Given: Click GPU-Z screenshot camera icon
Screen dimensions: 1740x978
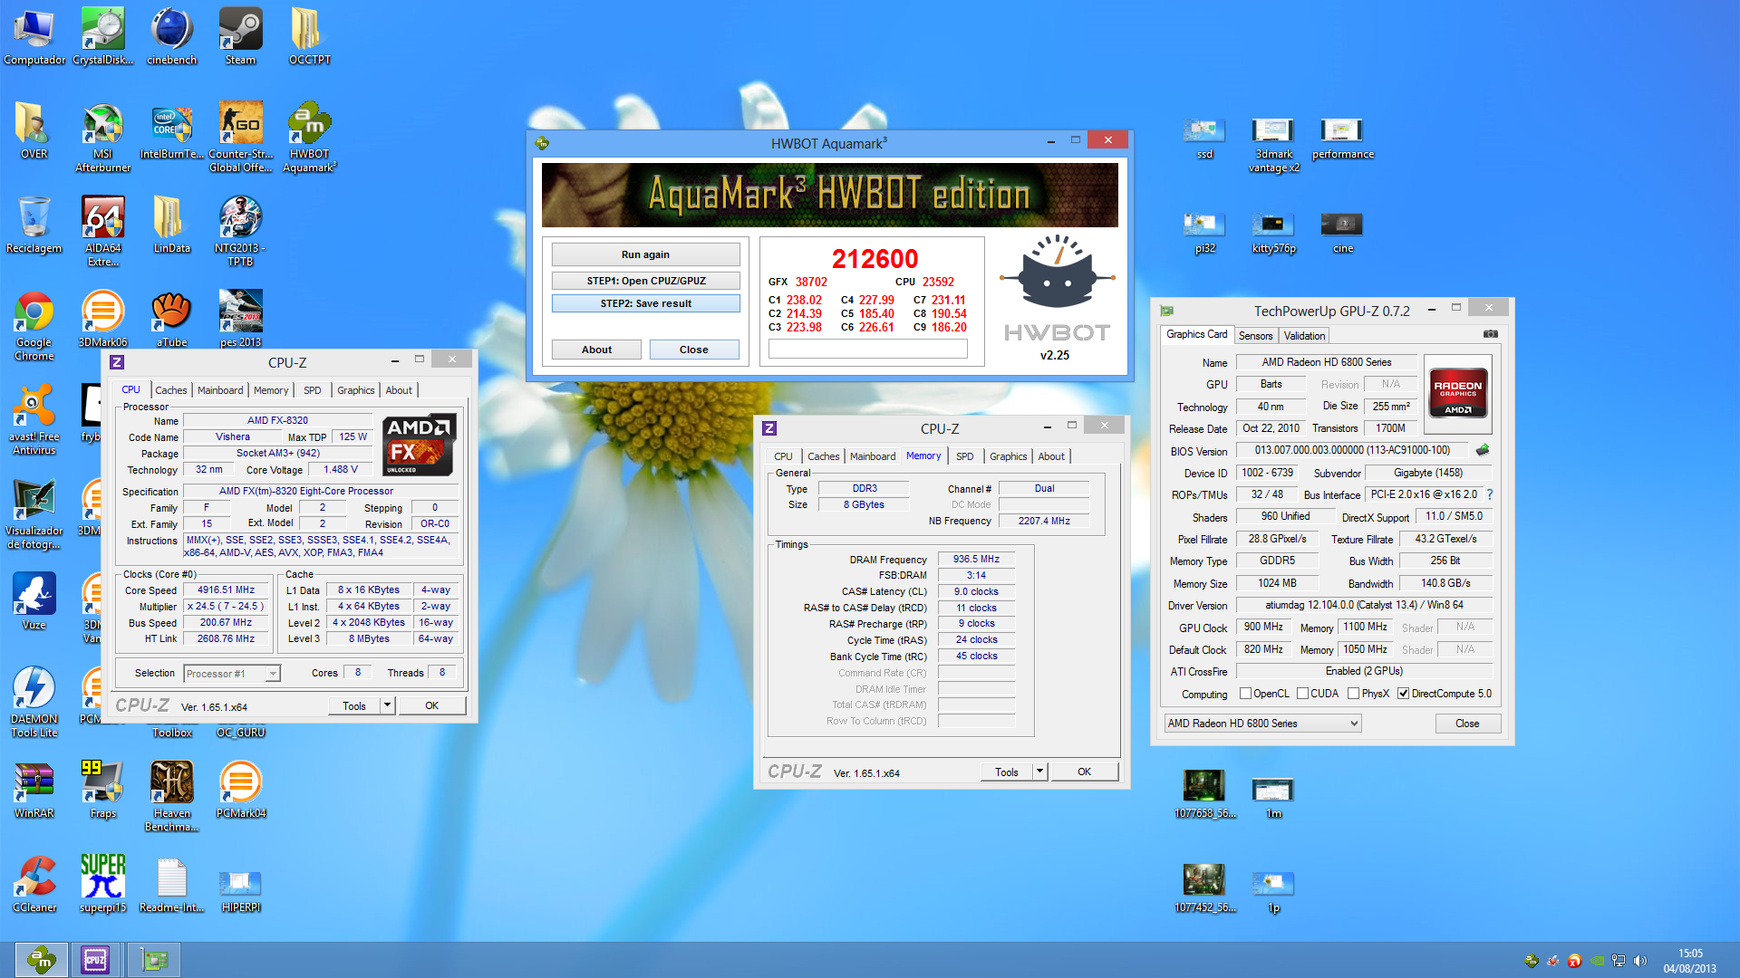Looking at the screenshot, I should (x=1490, y=334).
